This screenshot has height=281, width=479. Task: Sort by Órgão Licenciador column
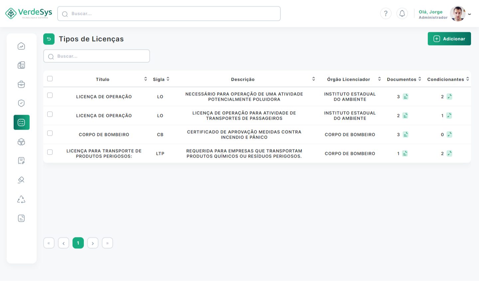tap(379, 79)
